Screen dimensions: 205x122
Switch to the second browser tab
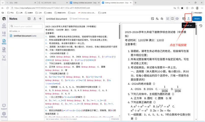point(53,3)
